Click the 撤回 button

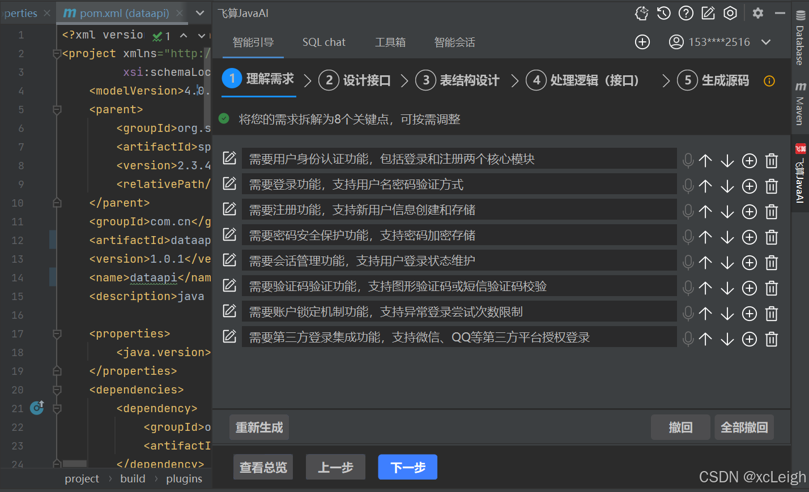(x=680, y=427)
